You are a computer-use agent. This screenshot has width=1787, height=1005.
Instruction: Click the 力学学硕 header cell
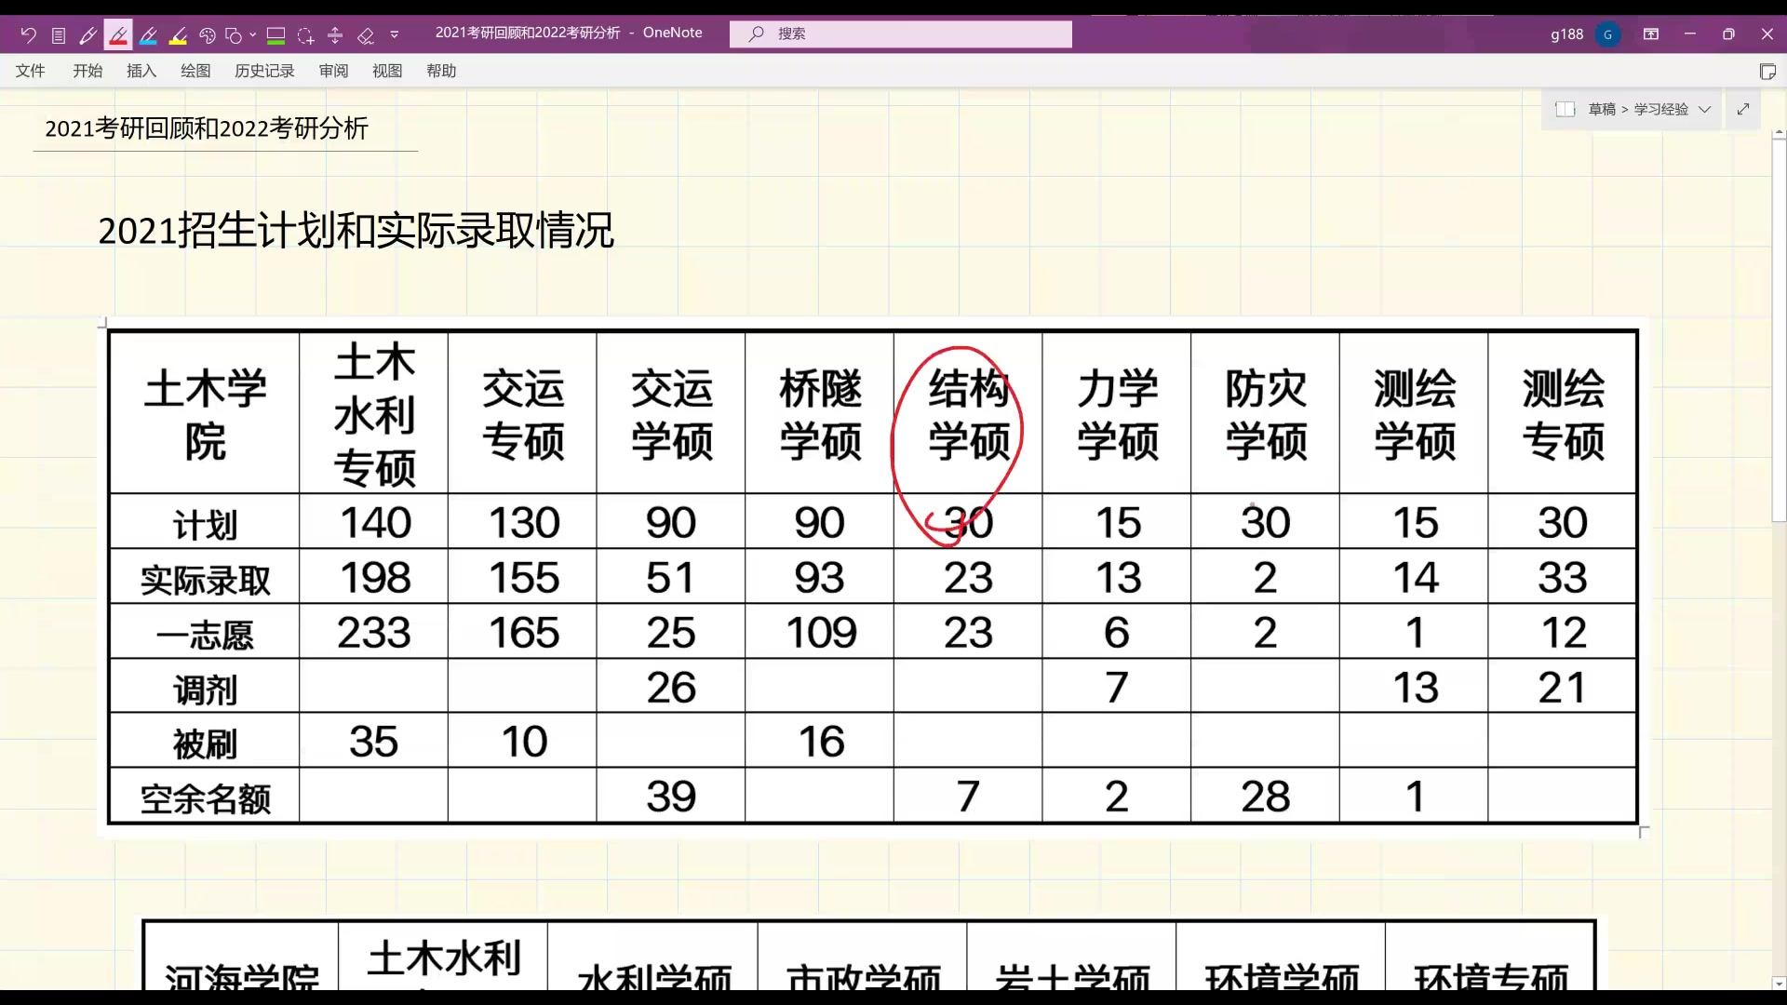coord(1117,413)
